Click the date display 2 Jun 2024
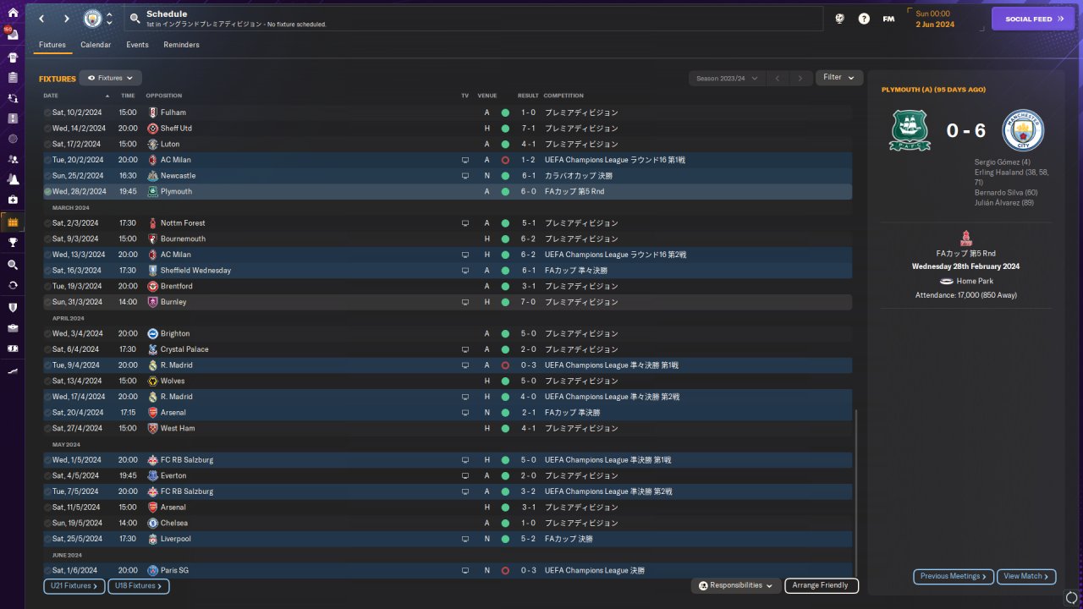The height and width of the screenshot is (609, 1083). 935,25
